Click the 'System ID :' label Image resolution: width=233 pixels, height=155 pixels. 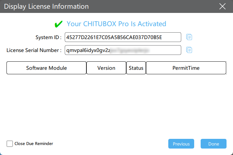[x=49, y=37]
